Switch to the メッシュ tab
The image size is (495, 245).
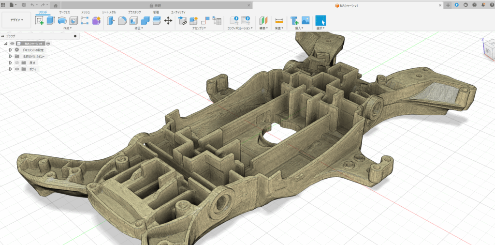(85, 12)
